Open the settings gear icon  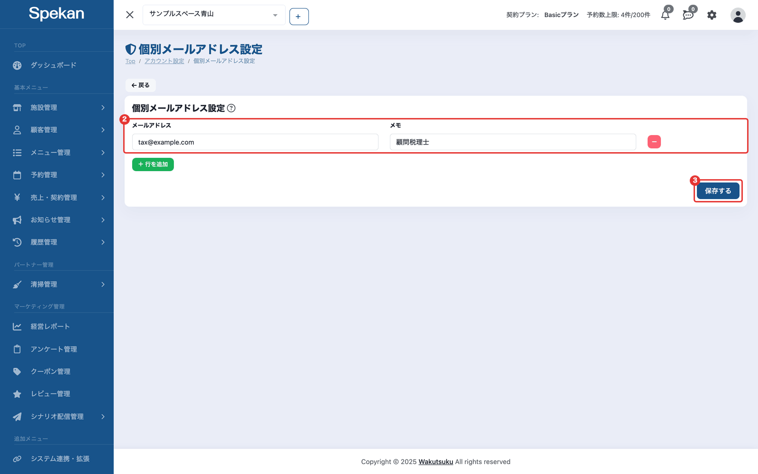(x=712, y=15)
